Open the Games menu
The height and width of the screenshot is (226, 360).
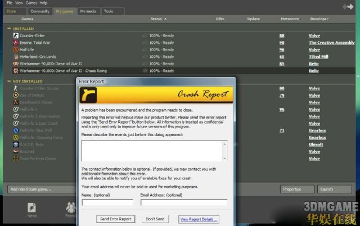click(31, 3)
